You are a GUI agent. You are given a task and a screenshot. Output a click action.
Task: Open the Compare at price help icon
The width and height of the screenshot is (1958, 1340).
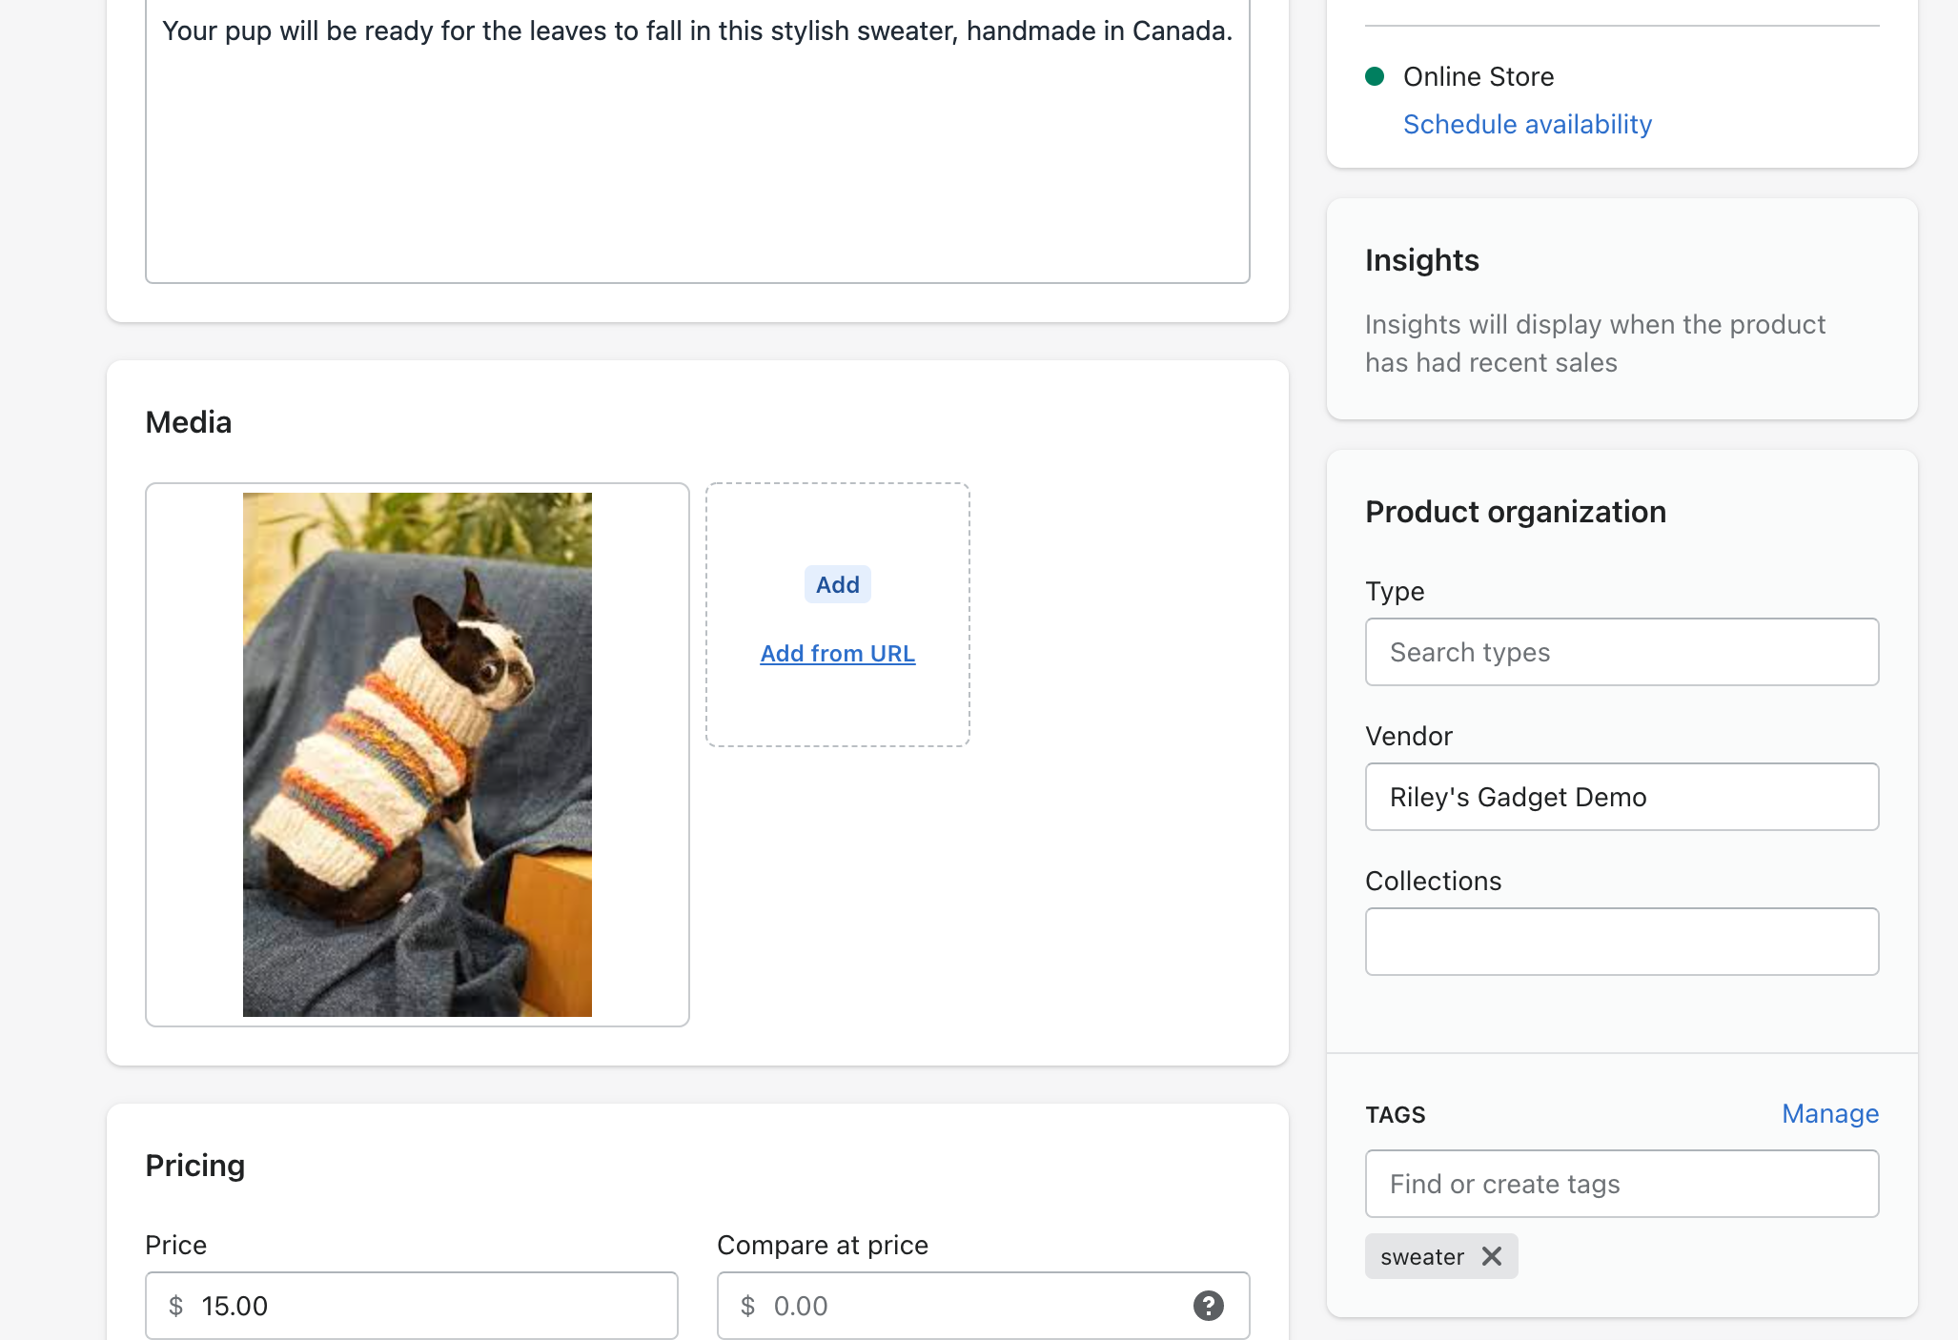pyautogui.click(x=1208, y=1306)
